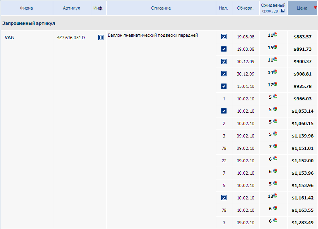Select article number 4Z7 616 051 D
This screenshot has height=229, width=318.
[x=71, y=38]
